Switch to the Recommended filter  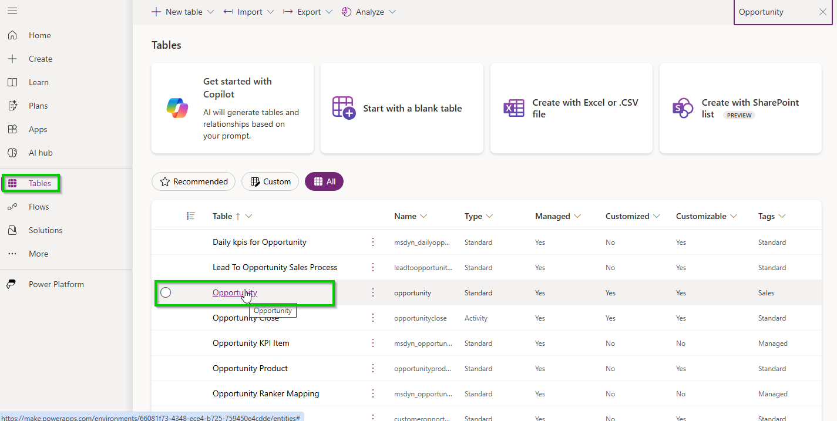[x=193, y=181]
